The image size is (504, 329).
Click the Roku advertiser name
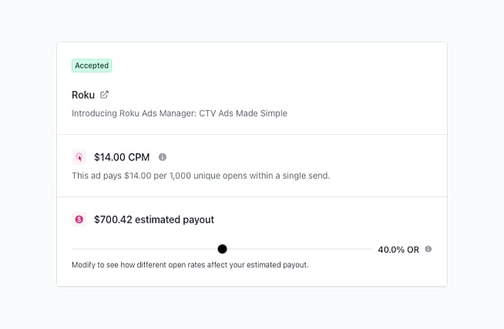[x=83, y=95]
